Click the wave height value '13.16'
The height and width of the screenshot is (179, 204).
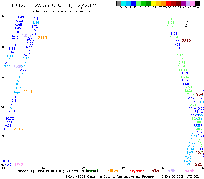click(x=179, y=55)
